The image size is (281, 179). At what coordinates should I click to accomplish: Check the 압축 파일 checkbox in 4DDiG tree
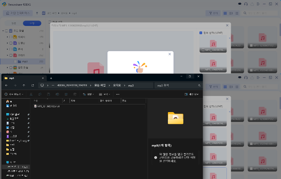tap(11, 68)
